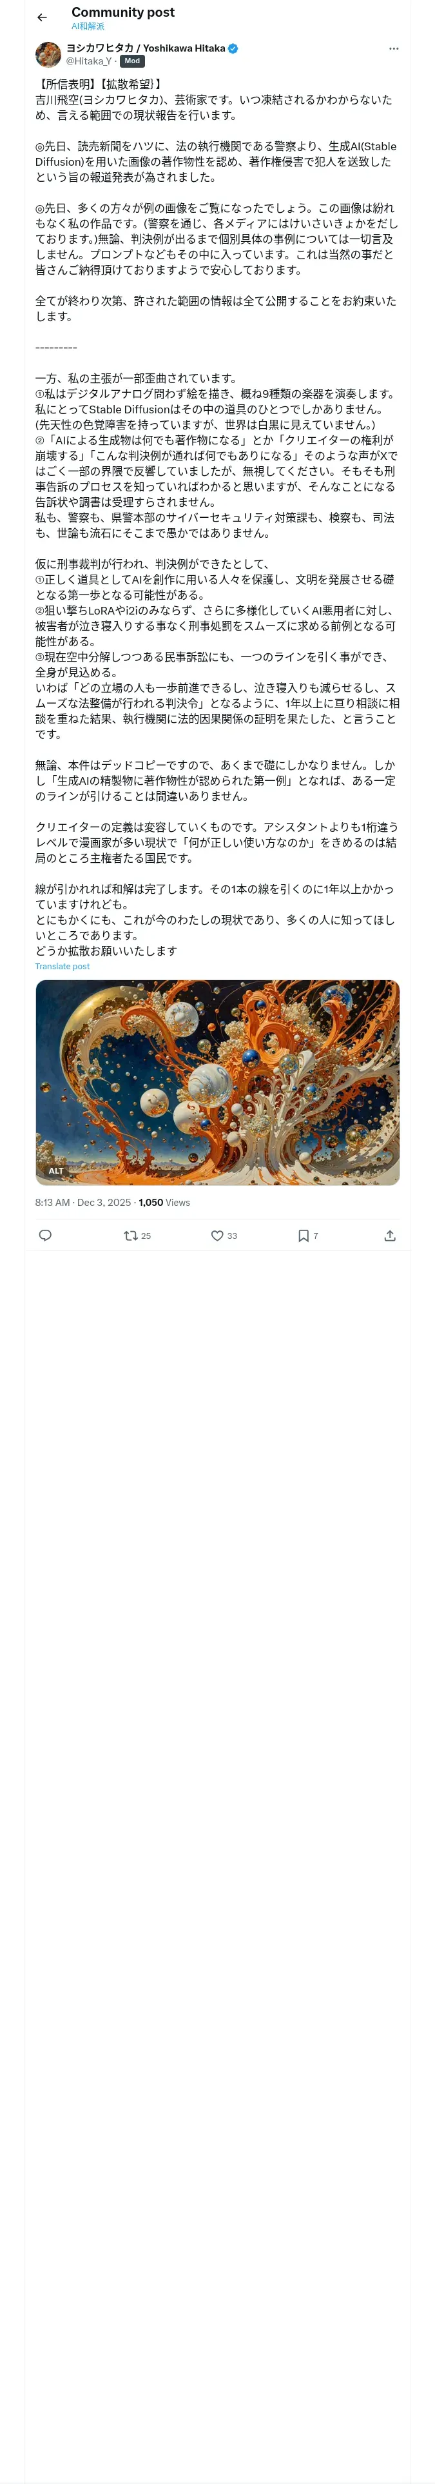Image resolution: width=435 pixels, height=2484 pixels.
Task: Bookmark the post with the bookmark icon
Action: (303, 1236)
